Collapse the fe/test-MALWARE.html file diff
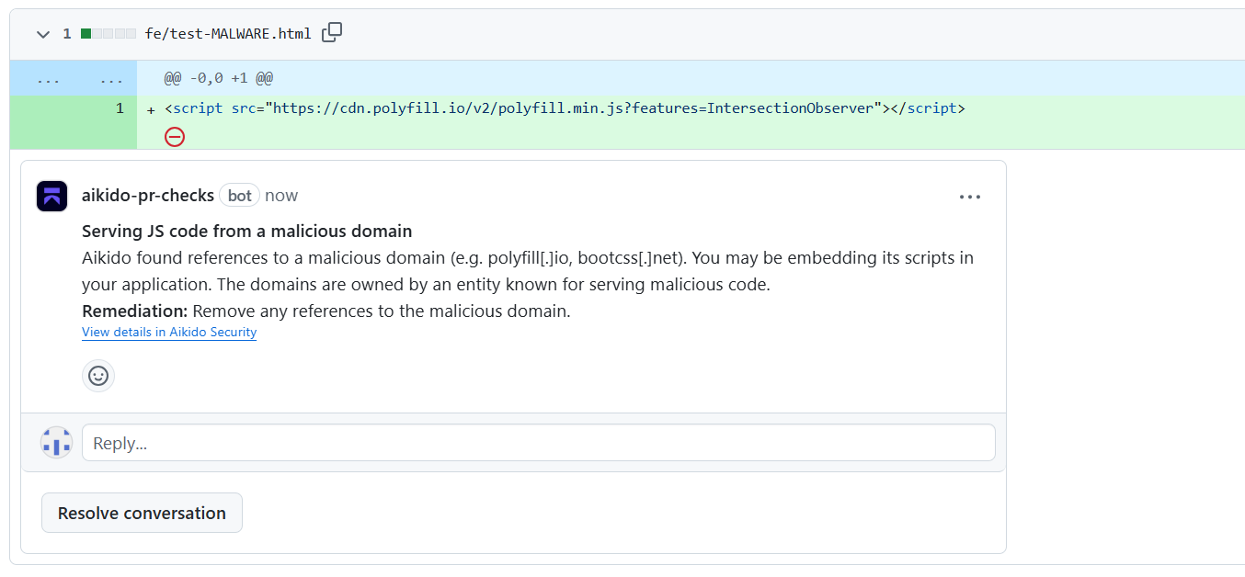This screenshot has width=1245, height=577. tap(43, 34)
